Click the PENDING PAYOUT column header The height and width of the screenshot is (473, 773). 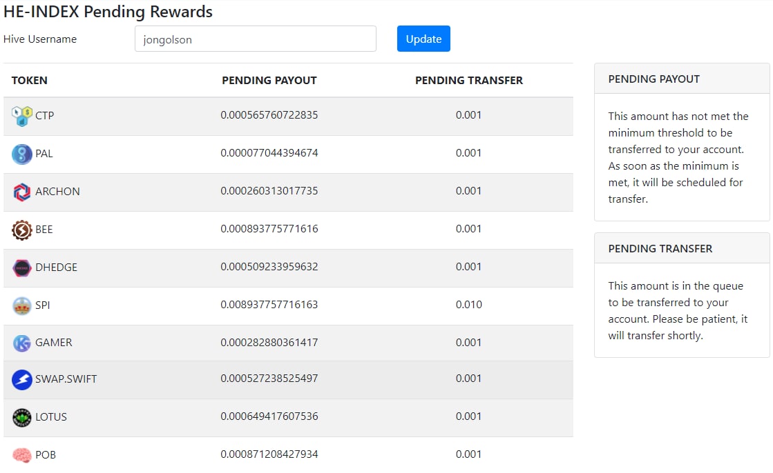tap(269, 81)
